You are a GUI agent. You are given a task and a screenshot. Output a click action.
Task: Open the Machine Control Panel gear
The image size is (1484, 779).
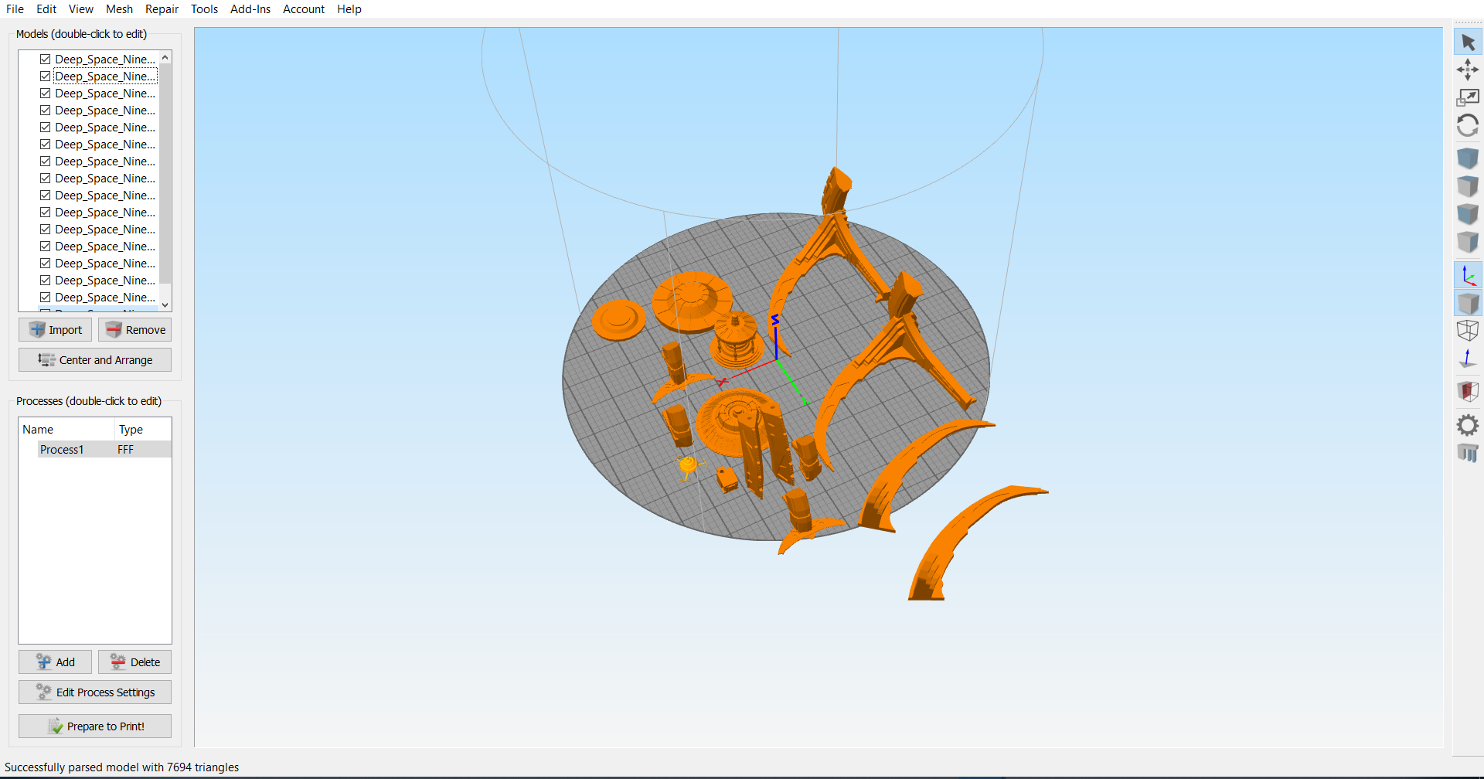1468,425
